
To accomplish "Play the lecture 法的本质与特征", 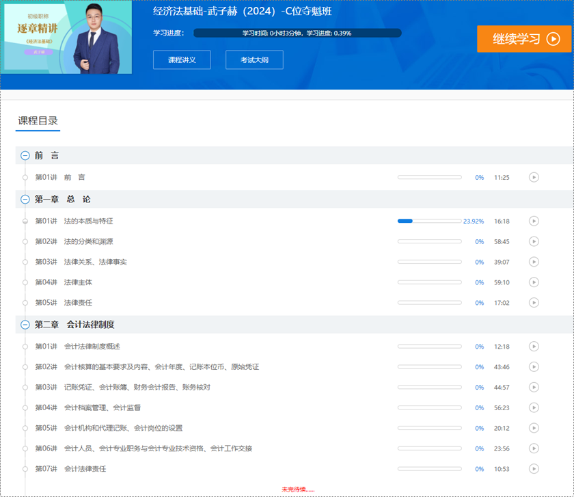I will point(534,221).
